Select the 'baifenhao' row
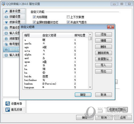This screenshot has height=124, width=134. coord(56,80)
